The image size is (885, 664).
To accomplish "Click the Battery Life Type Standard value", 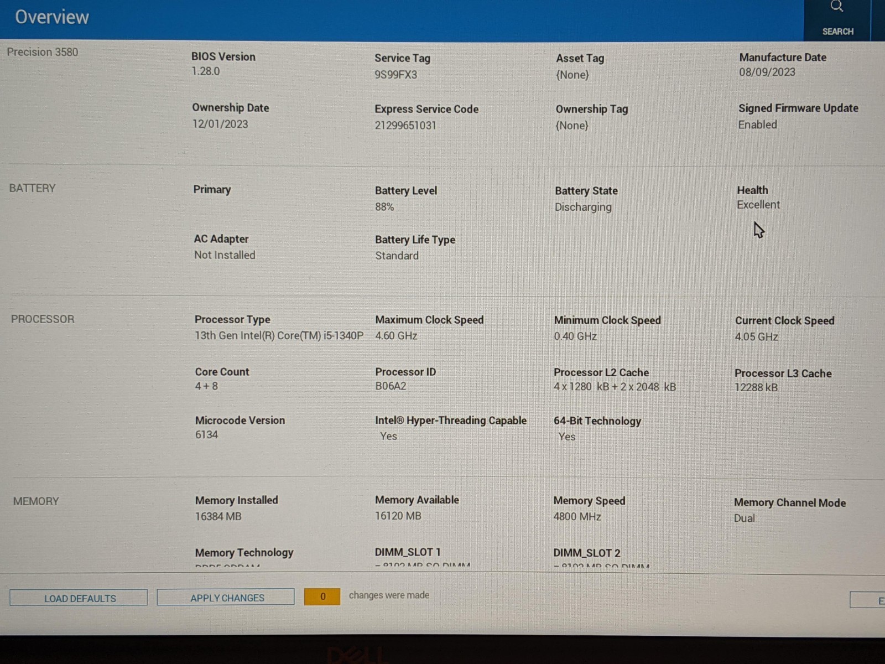I will (x=397, y=256).
